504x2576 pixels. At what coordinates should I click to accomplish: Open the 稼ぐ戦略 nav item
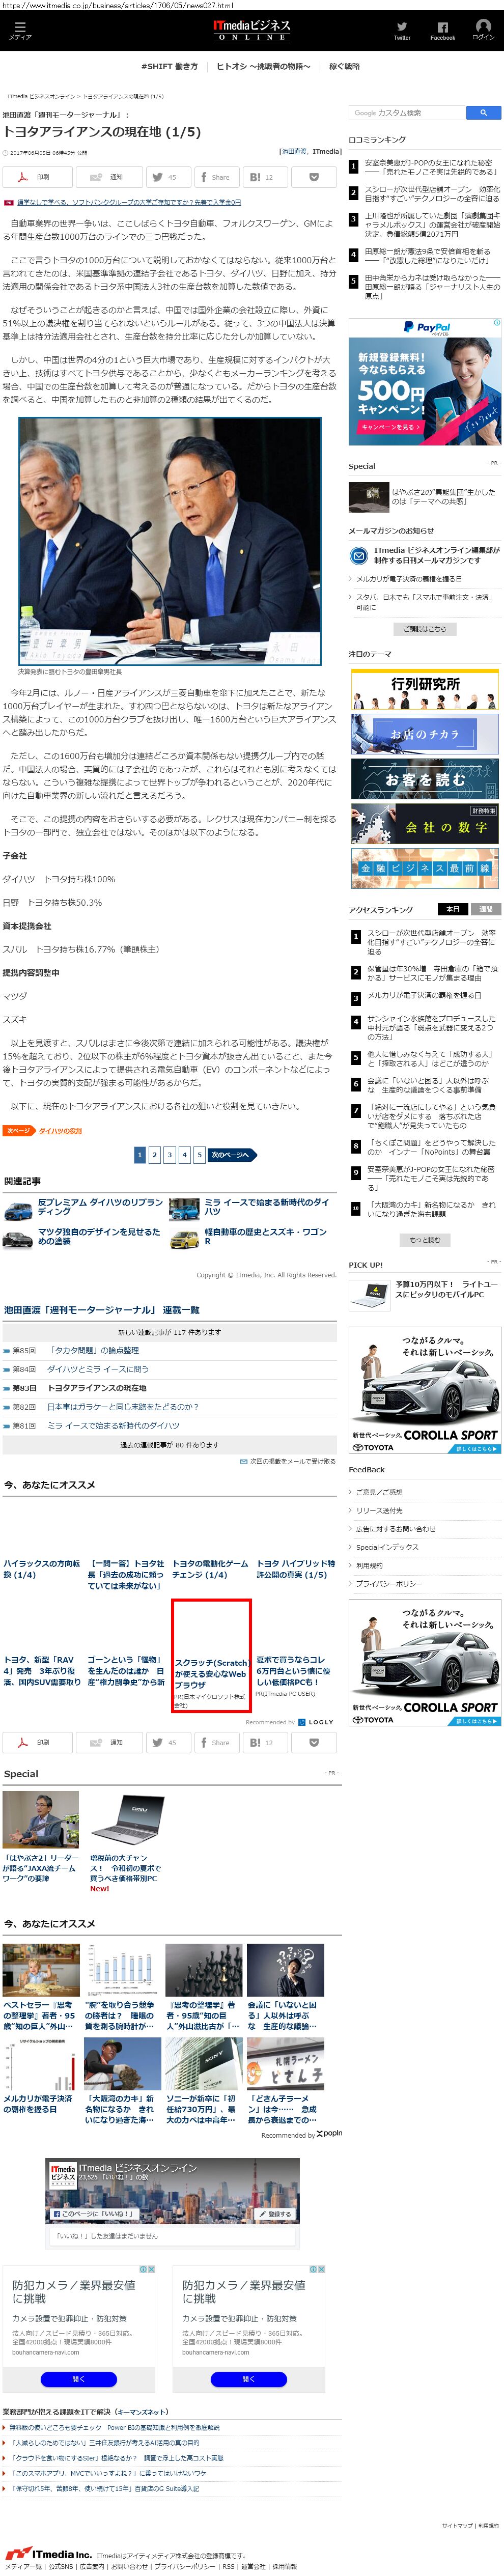(344, 67)
